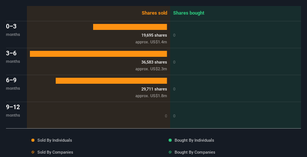Click the Shares sold column header
This screenshot has width=307, height=157.
click(x=154, y=13)
